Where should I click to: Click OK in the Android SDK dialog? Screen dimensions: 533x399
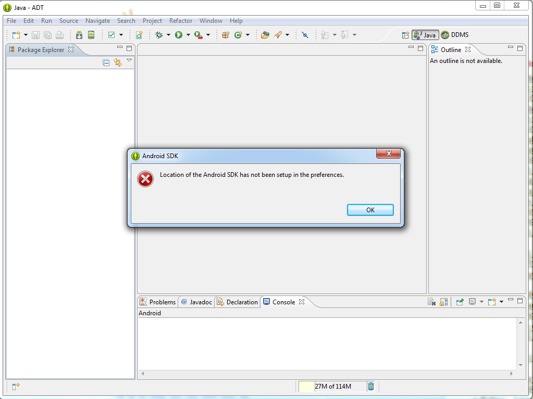(x=370, y=210)
